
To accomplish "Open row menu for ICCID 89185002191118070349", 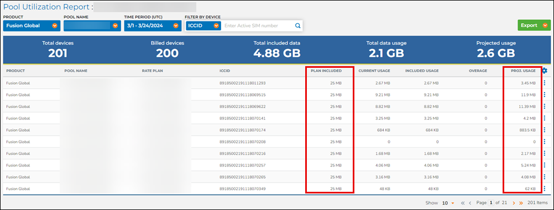I will pyautogui.click(x=545, y=189).
